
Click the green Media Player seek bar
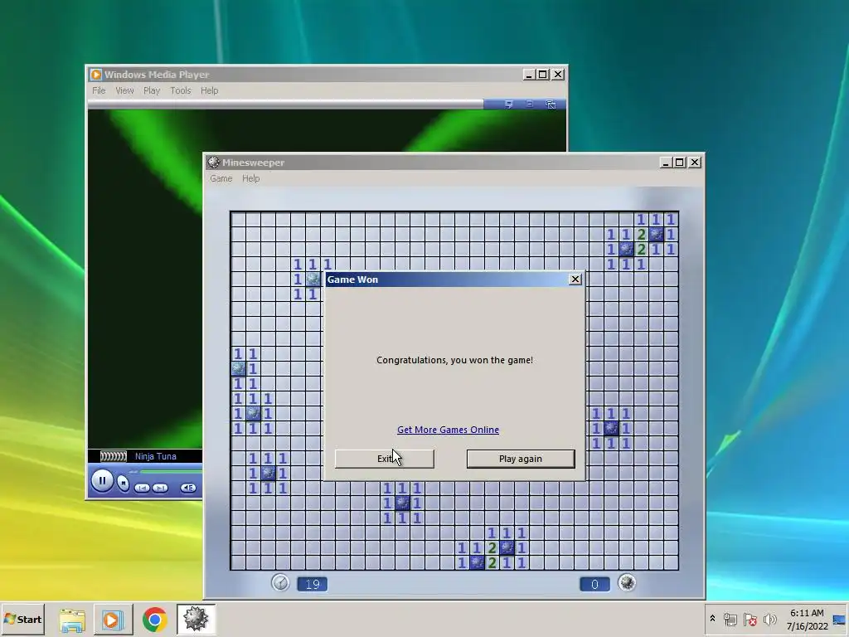click(171, 472)
